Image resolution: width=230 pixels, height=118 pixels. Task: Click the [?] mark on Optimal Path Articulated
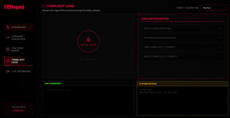coord(221,38)
